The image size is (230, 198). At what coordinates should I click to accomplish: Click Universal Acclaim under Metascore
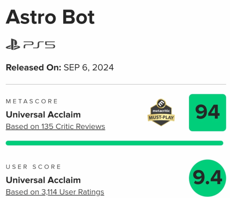(43, 115)
